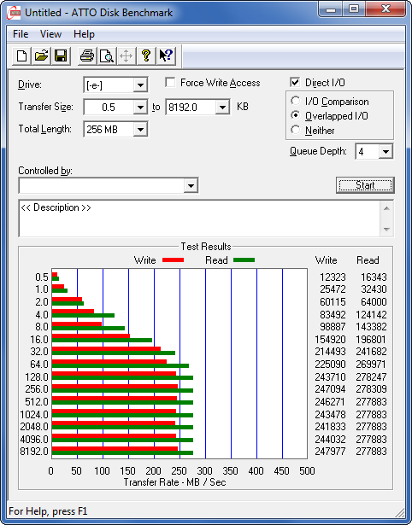Click the 128.0 transfer size row label
Viewport: 412px width, 525px height.
(37, 377)
